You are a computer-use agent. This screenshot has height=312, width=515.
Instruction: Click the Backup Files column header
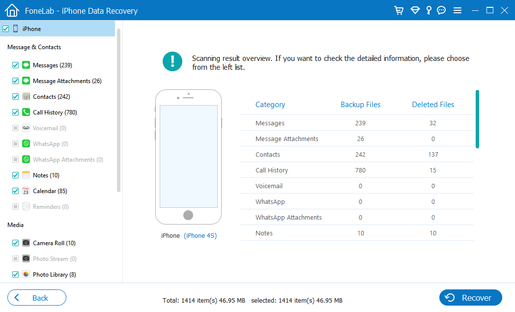pos(360,105)
